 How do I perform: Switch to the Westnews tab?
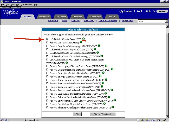pyautogui.click(x=44, y=17)
